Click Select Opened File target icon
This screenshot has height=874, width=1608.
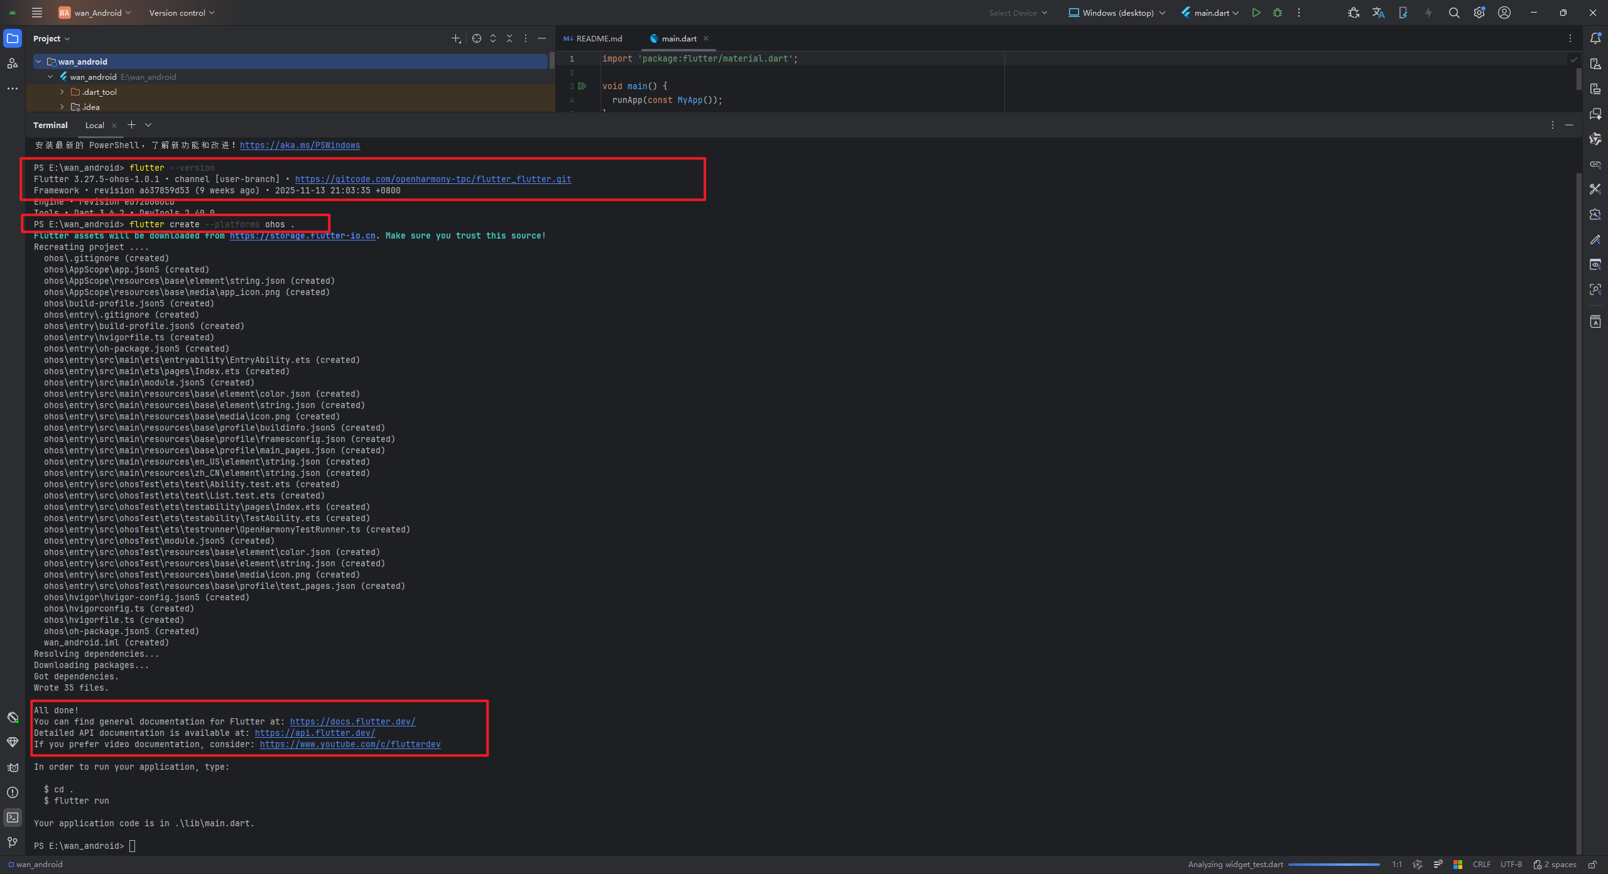477,38
